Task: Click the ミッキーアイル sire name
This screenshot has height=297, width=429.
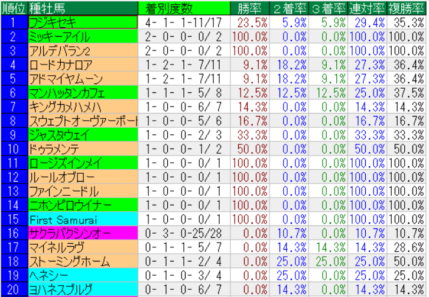Action: (82, 36)
